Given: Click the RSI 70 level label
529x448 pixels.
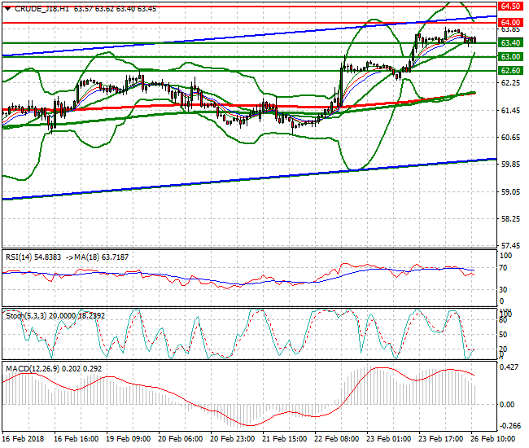Looking at the screenshot, I should 503,268.
